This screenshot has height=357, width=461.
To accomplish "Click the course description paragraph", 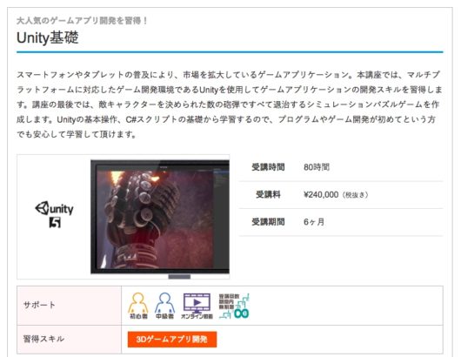I will pyautogui.click(x=230, y=104).
